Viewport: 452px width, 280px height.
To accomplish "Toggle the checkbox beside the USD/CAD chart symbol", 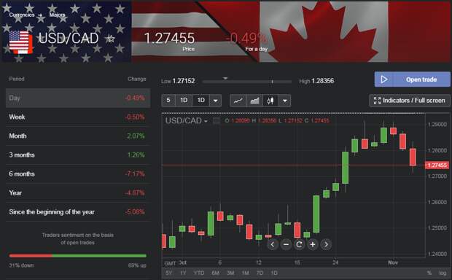I will tap(217, 121).
